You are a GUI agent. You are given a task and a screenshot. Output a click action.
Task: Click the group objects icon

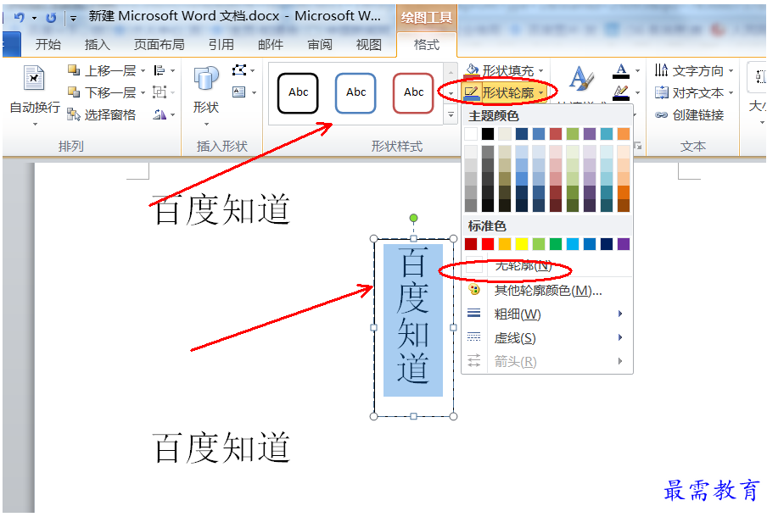[x=160, y=92]
